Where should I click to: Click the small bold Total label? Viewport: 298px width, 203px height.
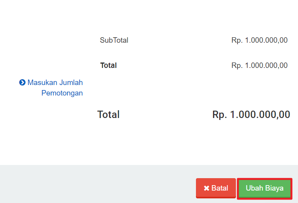(x=108, y=65)
